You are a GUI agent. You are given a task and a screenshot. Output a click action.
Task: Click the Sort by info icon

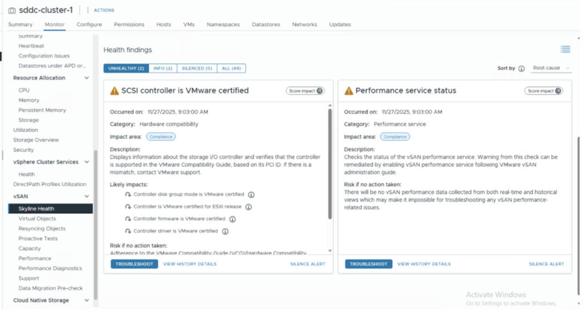(521, 68)
